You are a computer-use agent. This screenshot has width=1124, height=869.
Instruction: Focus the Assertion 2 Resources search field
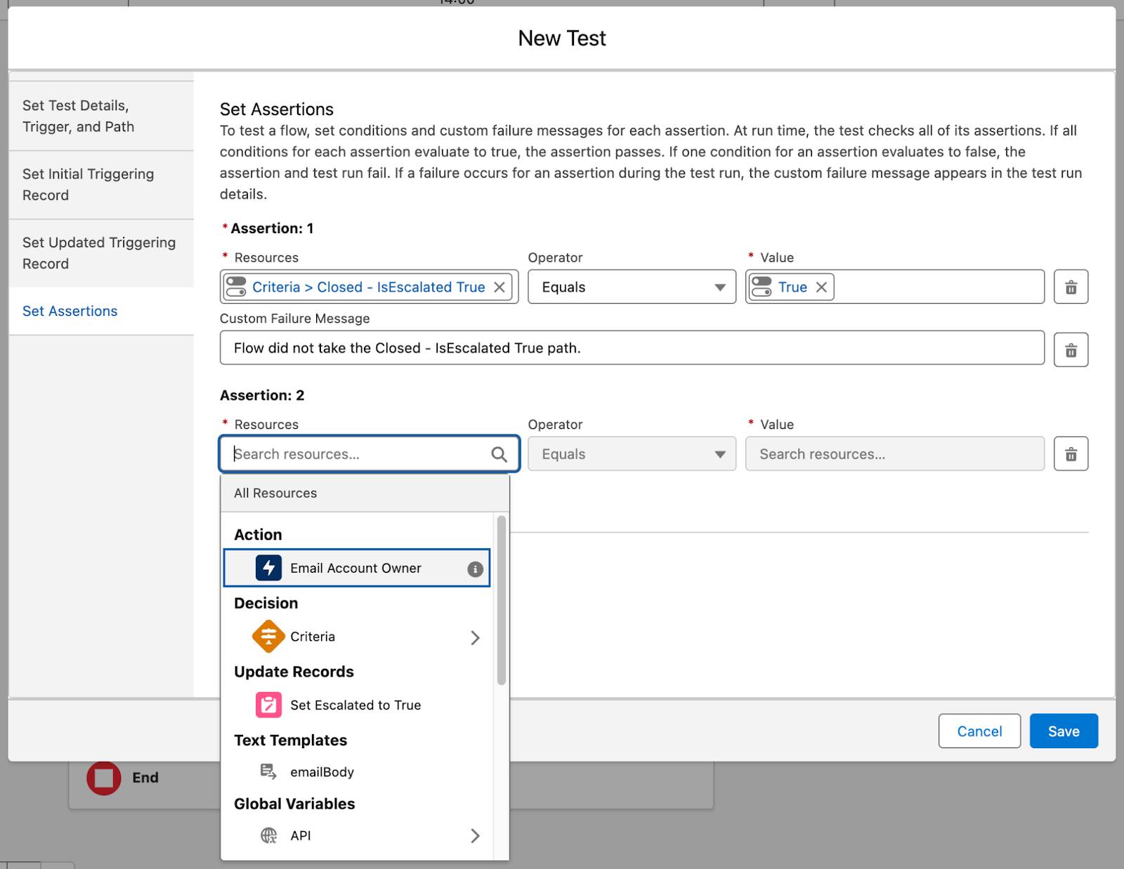pyautogui.click(x=369, y=454)
